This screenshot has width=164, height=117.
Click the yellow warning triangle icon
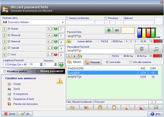pyautogui.click(x=60, y=81)
